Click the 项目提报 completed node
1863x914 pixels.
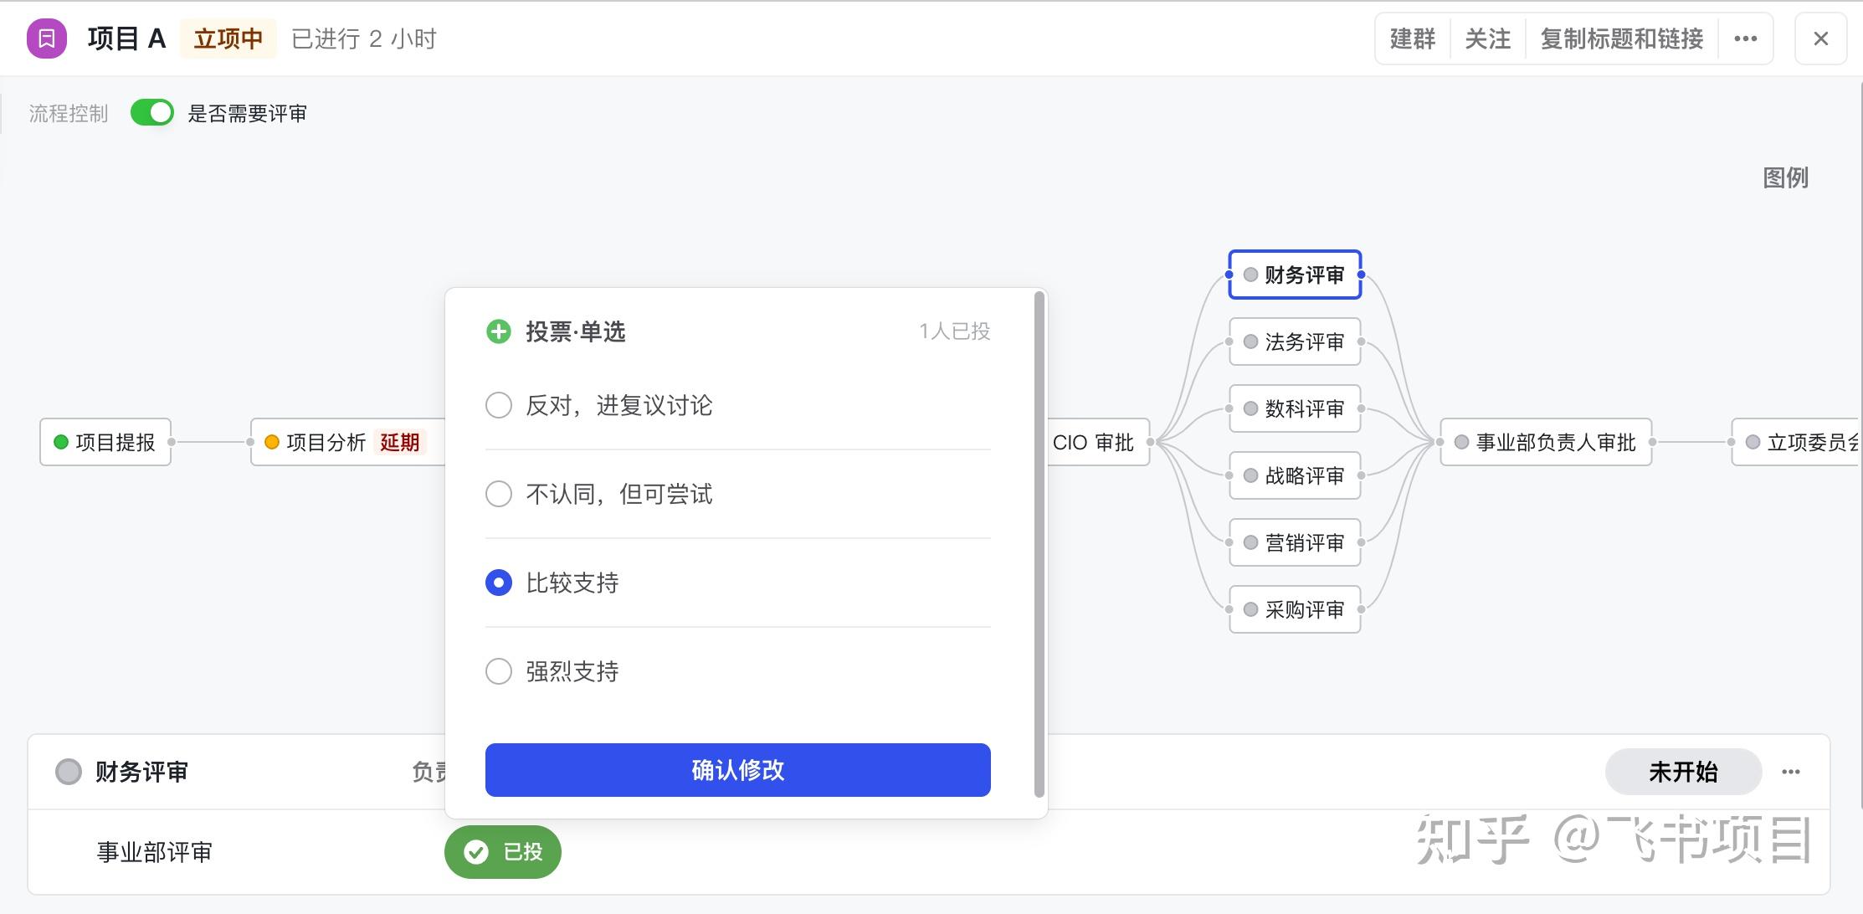105,442
